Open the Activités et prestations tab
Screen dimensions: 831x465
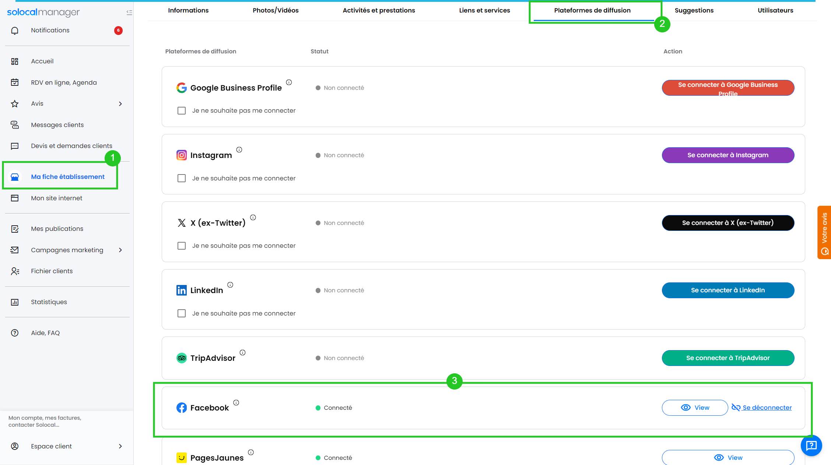coord(379,10)
